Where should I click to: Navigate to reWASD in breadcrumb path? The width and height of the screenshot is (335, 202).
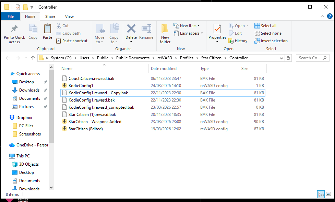tap(165, 58)
